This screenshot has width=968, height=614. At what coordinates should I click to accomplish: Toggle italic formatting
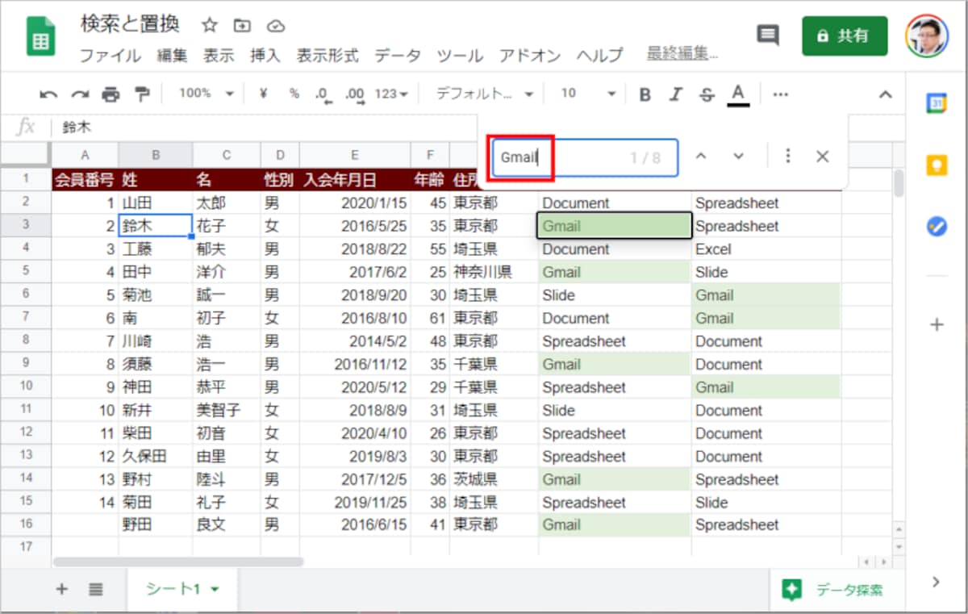[676, 94]
